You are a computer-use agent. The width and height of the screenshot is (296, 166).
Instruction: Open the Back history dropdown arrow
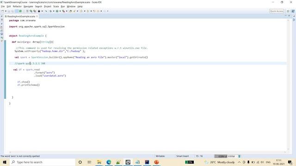coord(101,11)
